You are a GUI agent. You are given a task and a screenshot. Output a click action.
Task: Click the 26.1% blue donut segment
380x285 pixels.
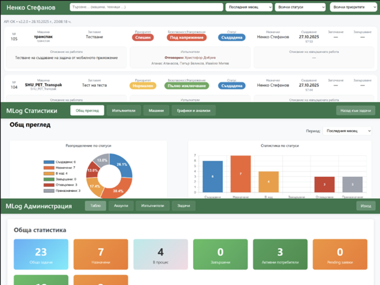122,164
